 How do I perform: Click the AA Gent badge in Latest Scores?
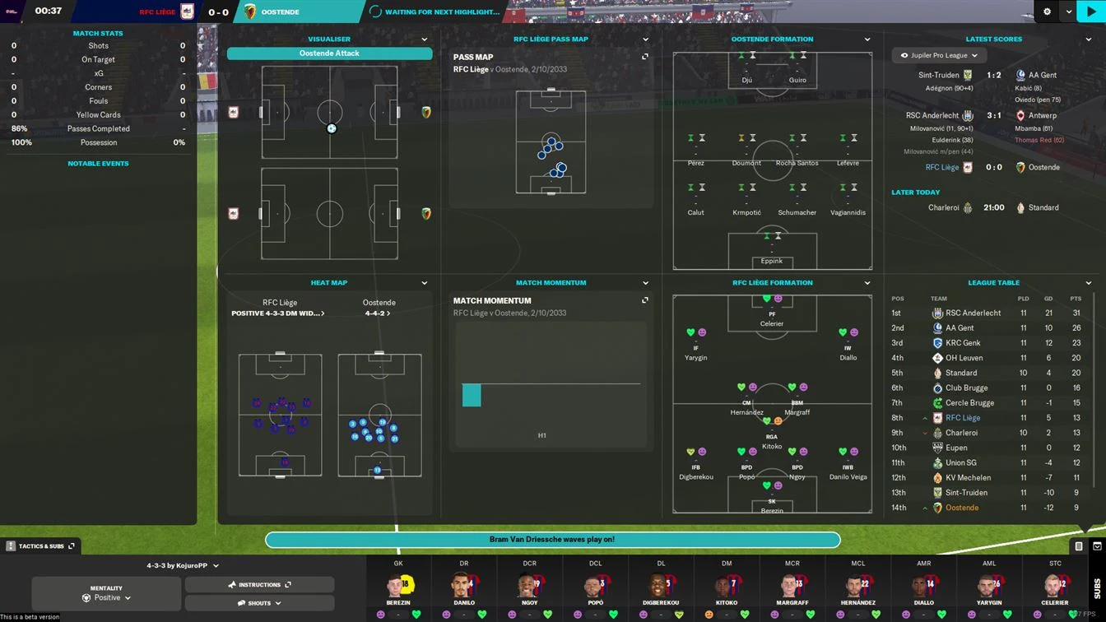pos(1020,75)
